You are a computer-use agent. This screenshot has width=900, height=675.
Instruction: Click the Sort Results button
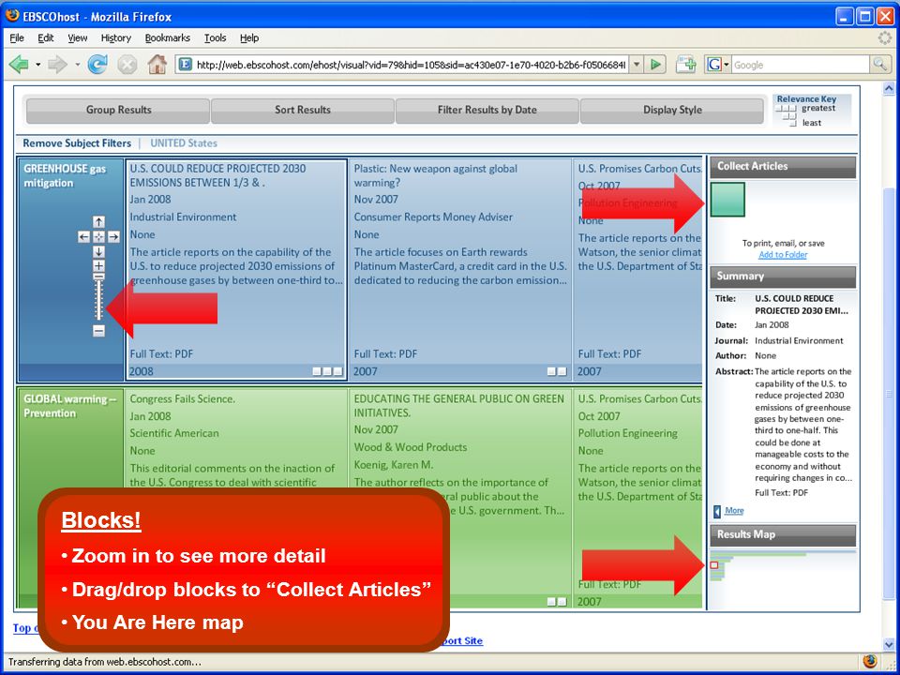[303, 111]
